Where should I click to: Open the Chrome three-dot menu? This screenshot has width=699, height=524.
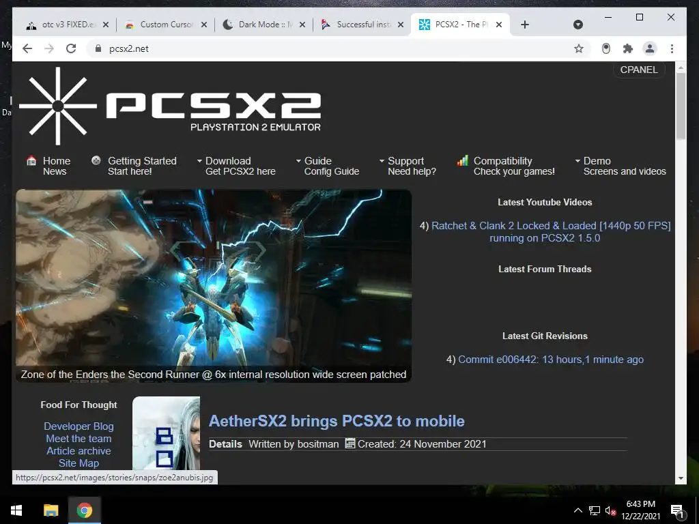coord(672,48)
